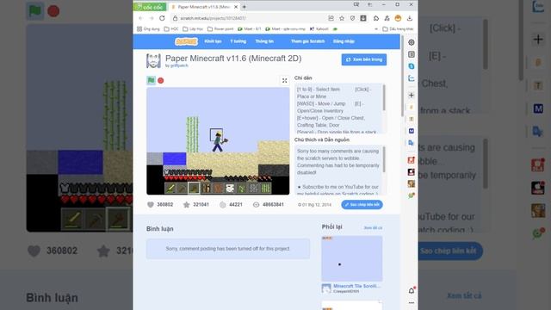Click the instructions box scrollbar
The width and height of the screenshot is (551, 310).
tap(384, 97)
